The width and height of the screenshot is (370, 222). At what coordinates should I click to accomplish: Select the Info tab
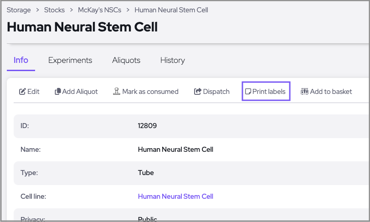pyautogui.click(x=21, y=60)
